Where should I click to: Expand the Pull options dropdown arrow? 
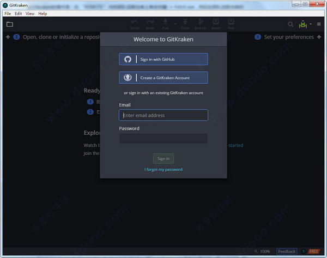pos(175,24)
